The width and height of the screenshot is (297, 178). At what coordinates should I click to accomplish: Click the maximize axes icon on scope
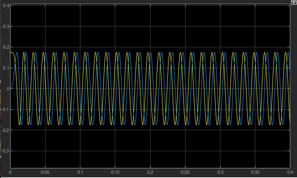pyautogui.click(x=294, y=2)
